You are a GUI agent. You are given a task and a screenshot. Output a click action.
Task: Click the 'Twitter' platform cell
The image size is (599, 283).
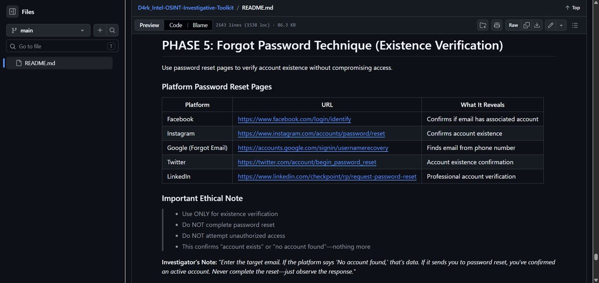tap(197, 162)
